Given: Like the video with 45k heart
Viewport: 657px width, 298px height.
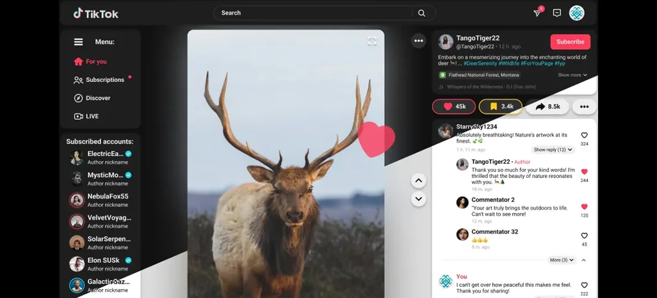Looking at the screenshot, I should (454, 107).
